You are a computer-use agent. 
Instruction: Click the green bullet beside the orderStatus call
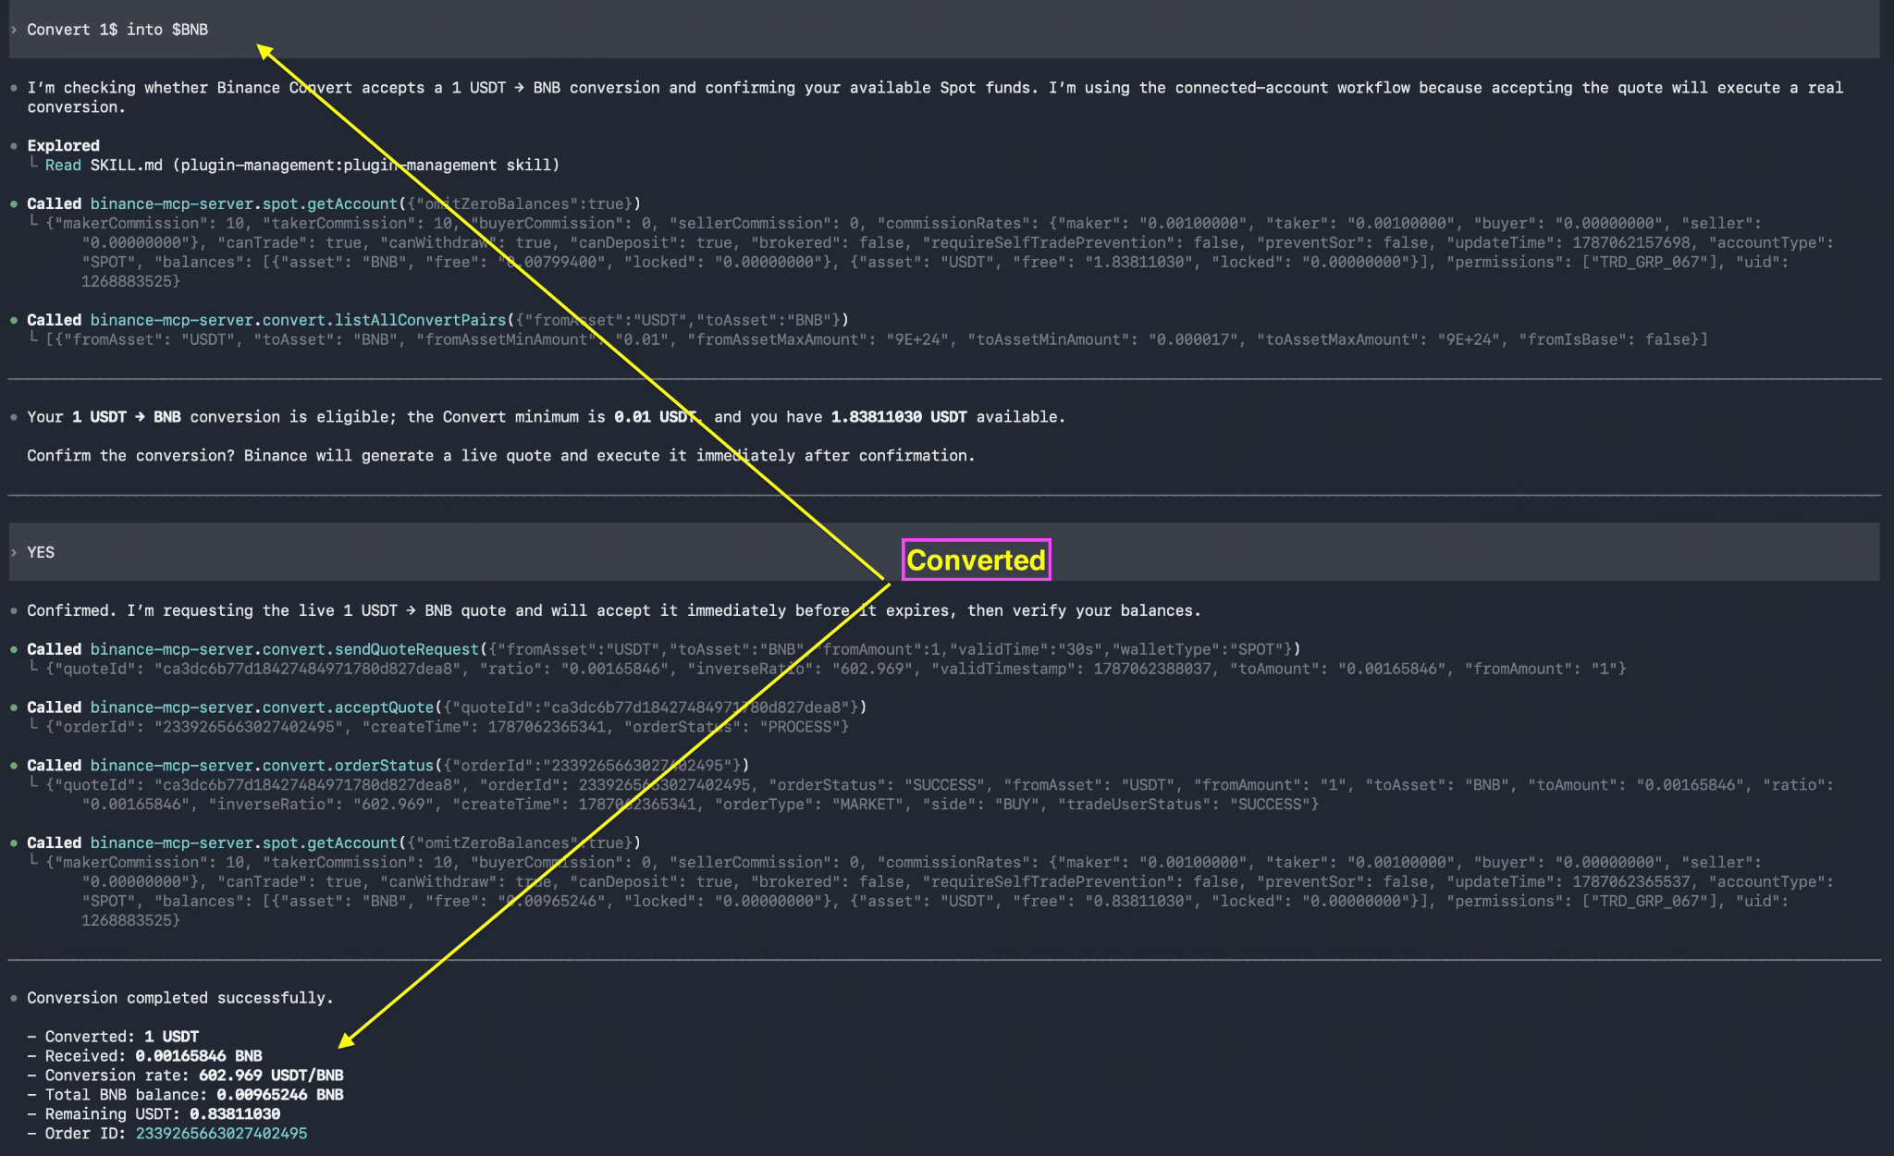pyautogui.click(x=14, y=766)
